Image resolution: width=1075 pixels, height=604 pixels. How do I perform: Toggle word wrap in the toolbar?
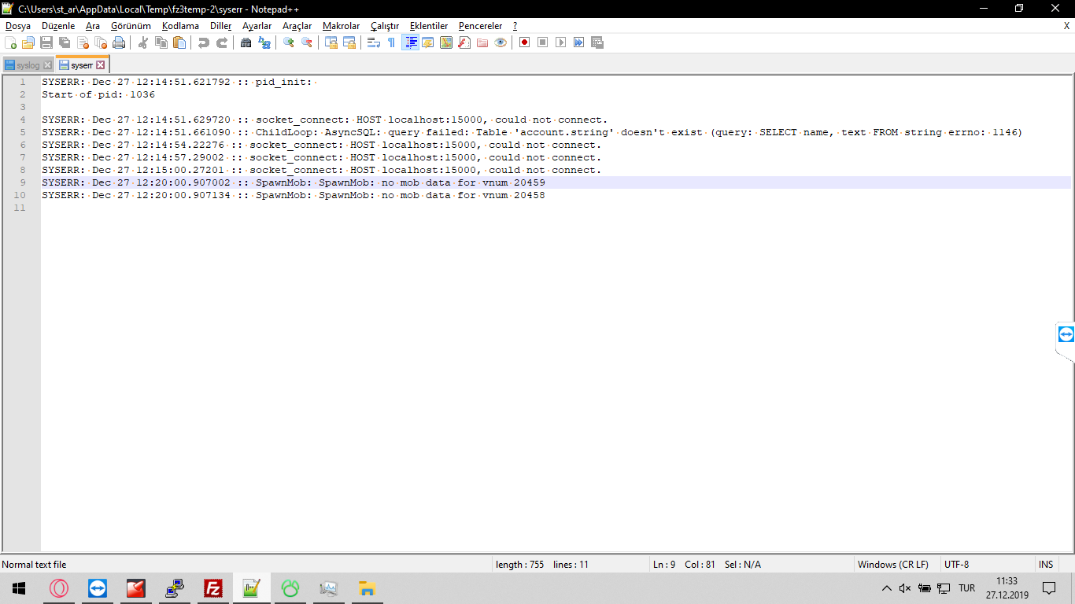(x=374, y=42)
